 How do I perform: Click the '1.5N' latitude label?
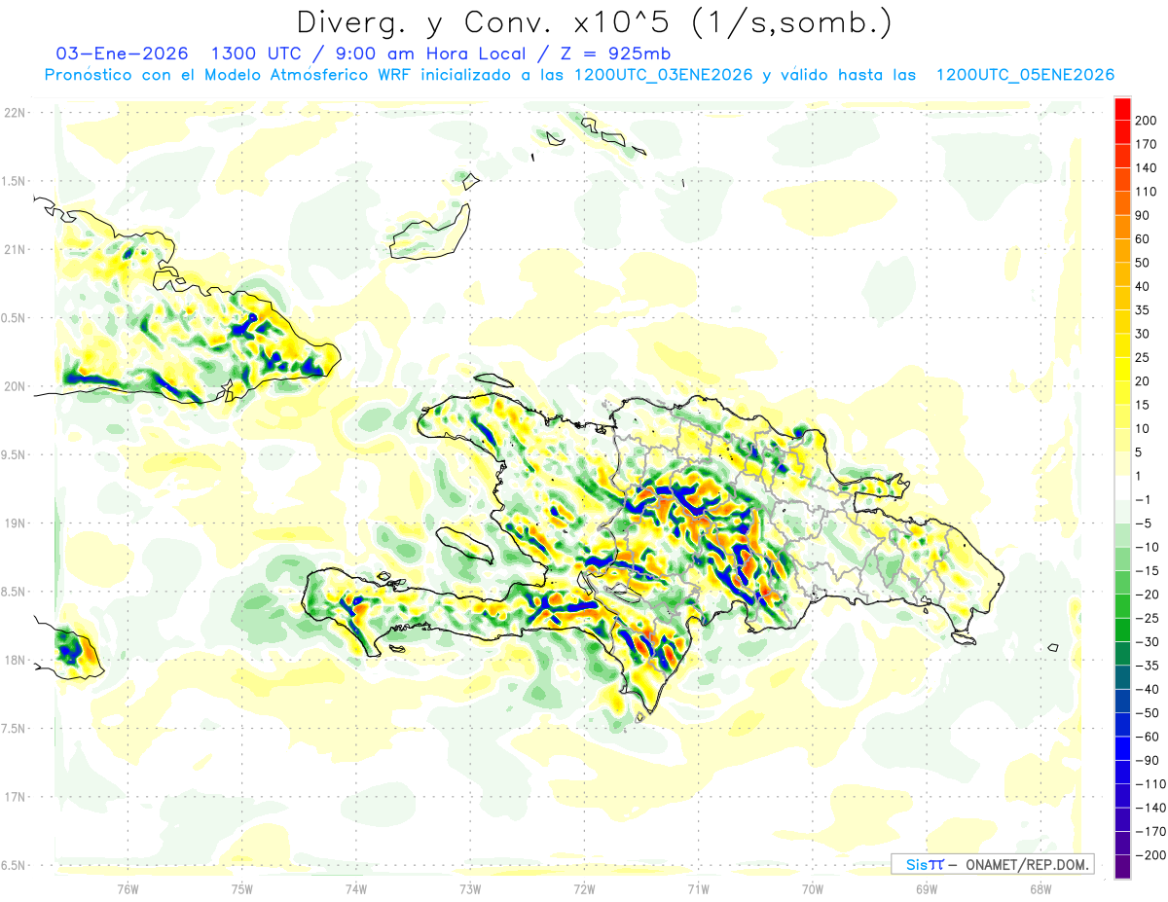coord(15,181)
